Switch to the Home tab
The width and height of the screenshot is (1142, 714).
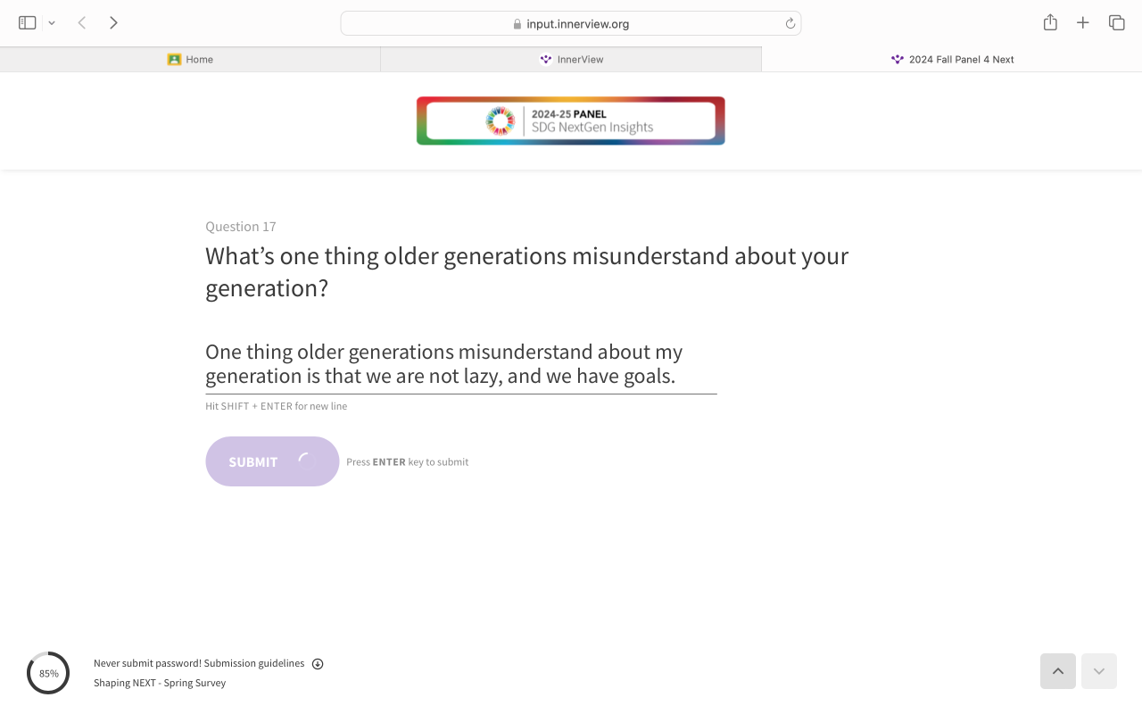(x=190, y=60)
